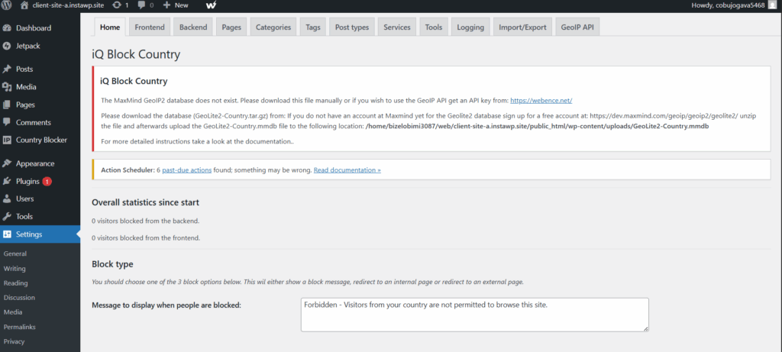782x352 pixels.
Task: Open the General settings submenu
Action: [x=15, y=254]
